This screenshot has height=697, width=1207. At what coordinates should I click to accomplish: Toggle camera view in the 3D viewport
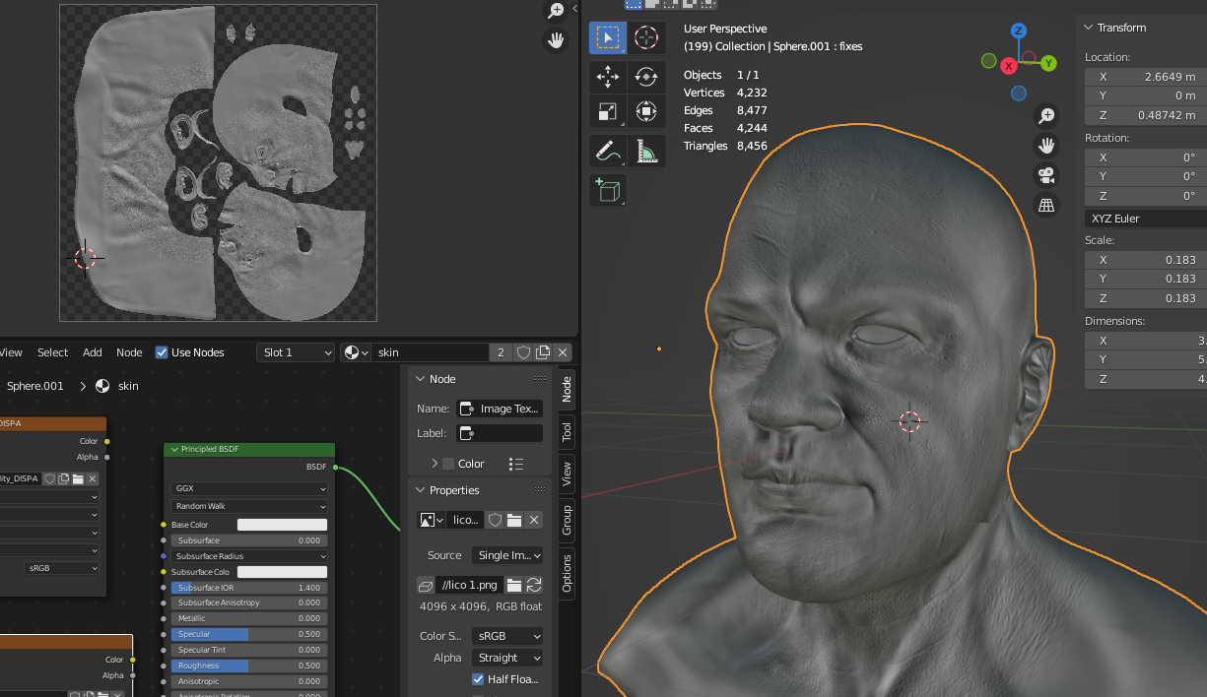click(1046, 175)
